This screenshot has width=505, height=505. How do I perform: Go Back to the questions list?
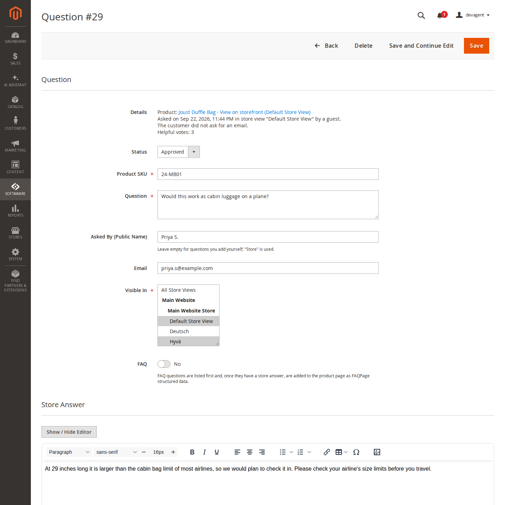326,46
